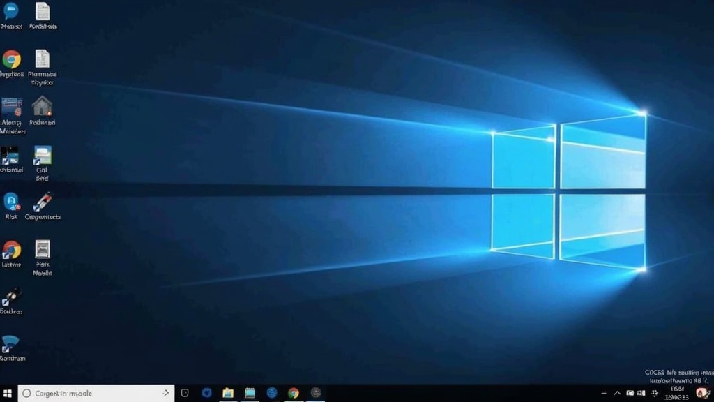Open the taskbar clock and date
Image resolution: width=714 pixels, height=402 pixels.
click(x=676, y=393)
